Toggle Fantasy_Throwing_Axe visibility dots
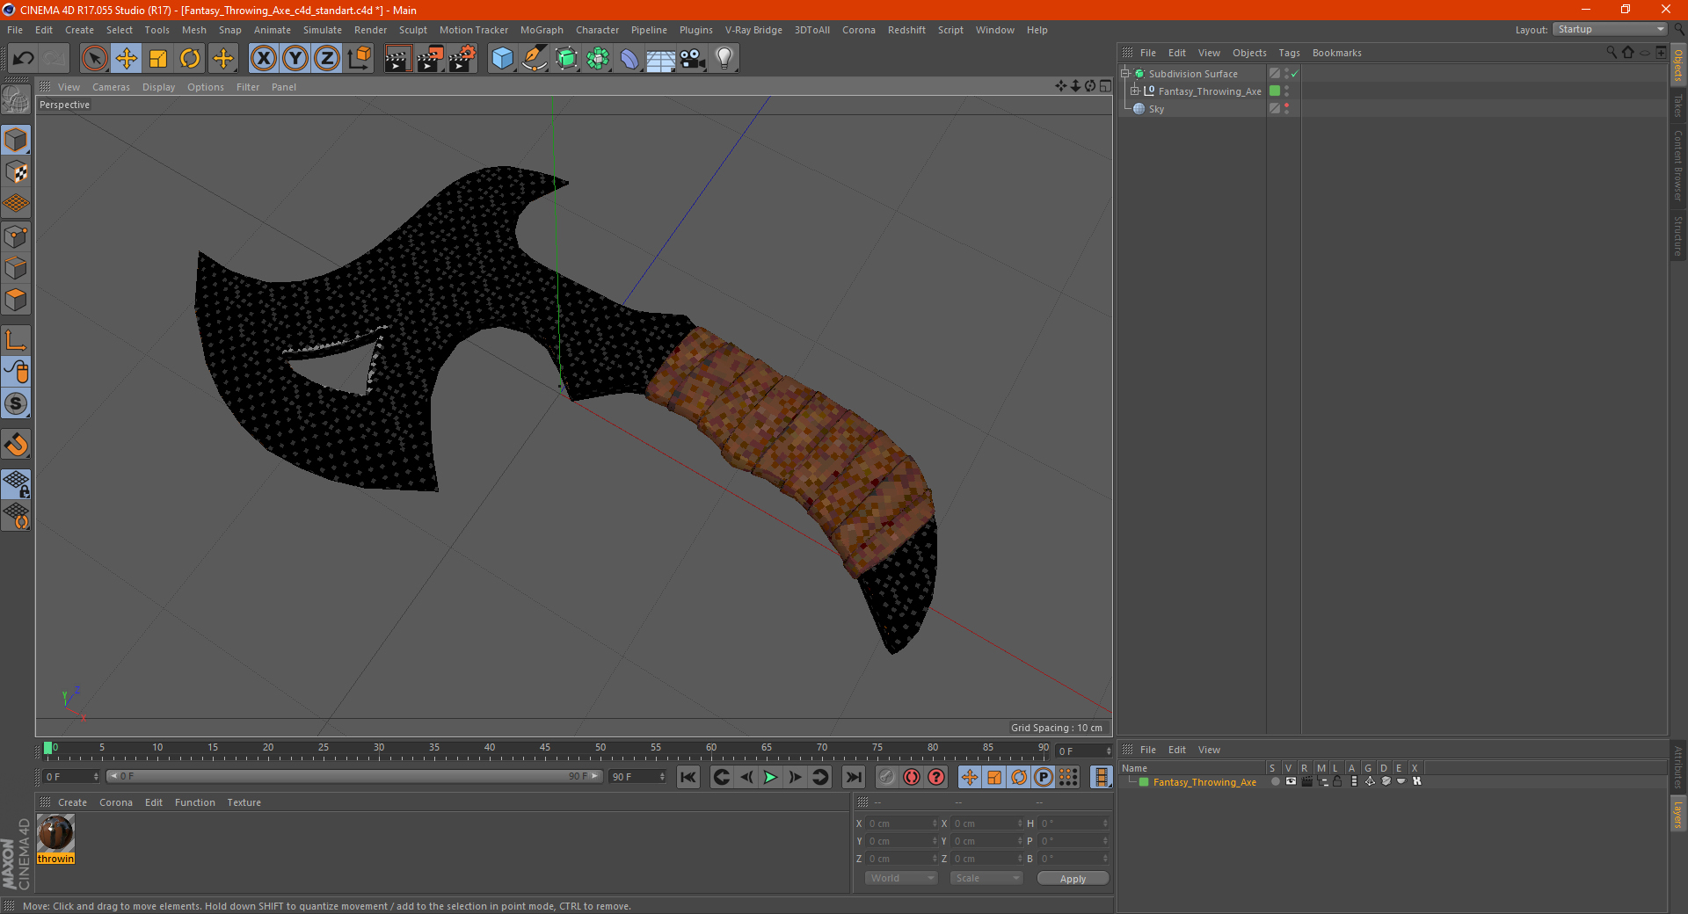This screenshot has width=1688, height=914. point(1286,91)
